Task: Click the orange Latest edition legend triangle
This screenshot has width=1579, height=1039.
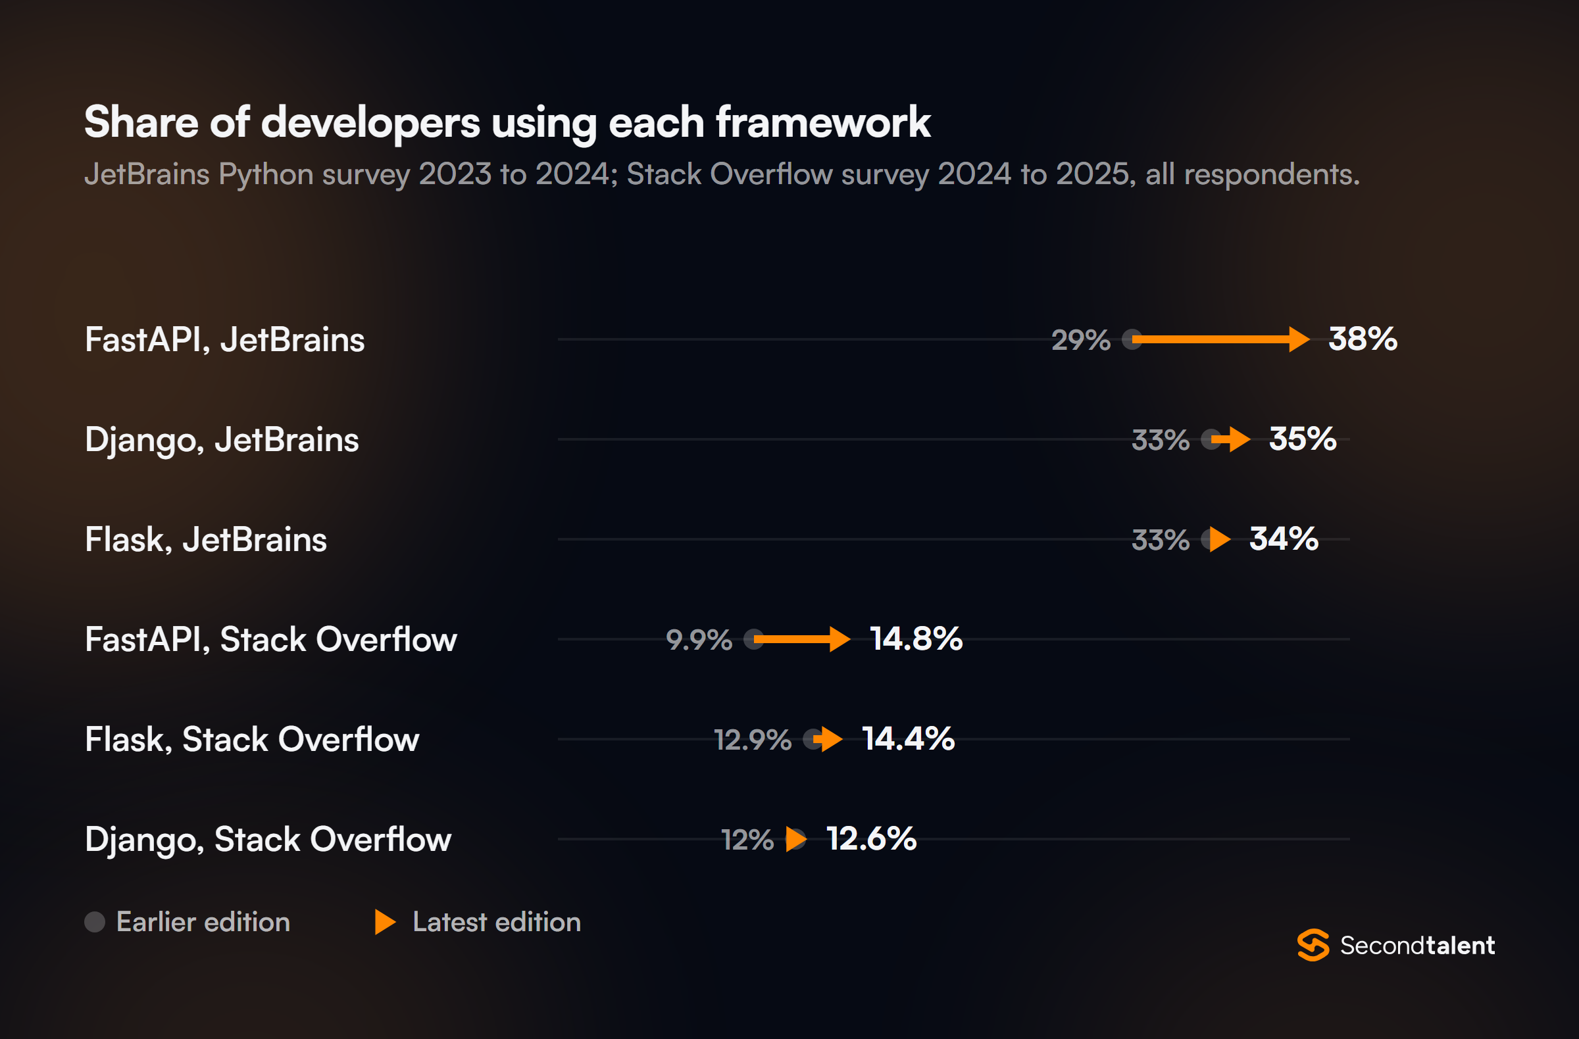Action: point(386,922)
